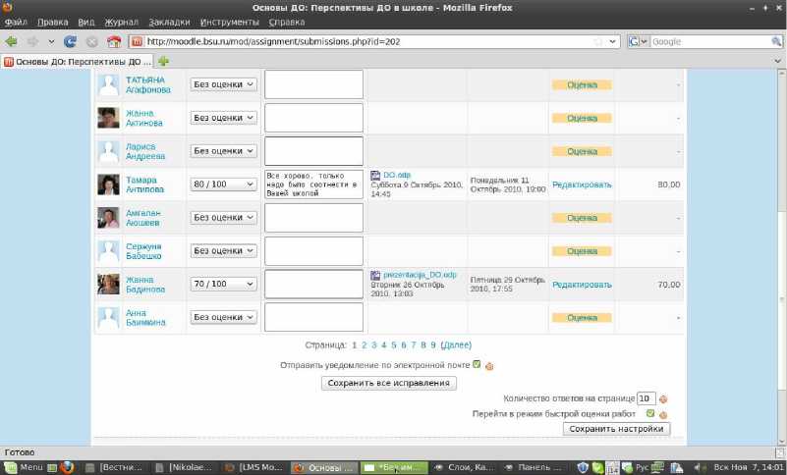Click Редактировать link for Жанна Бадинова
Image resolution: width=787 pixels, height=475 pixels.
pos(583,285)
